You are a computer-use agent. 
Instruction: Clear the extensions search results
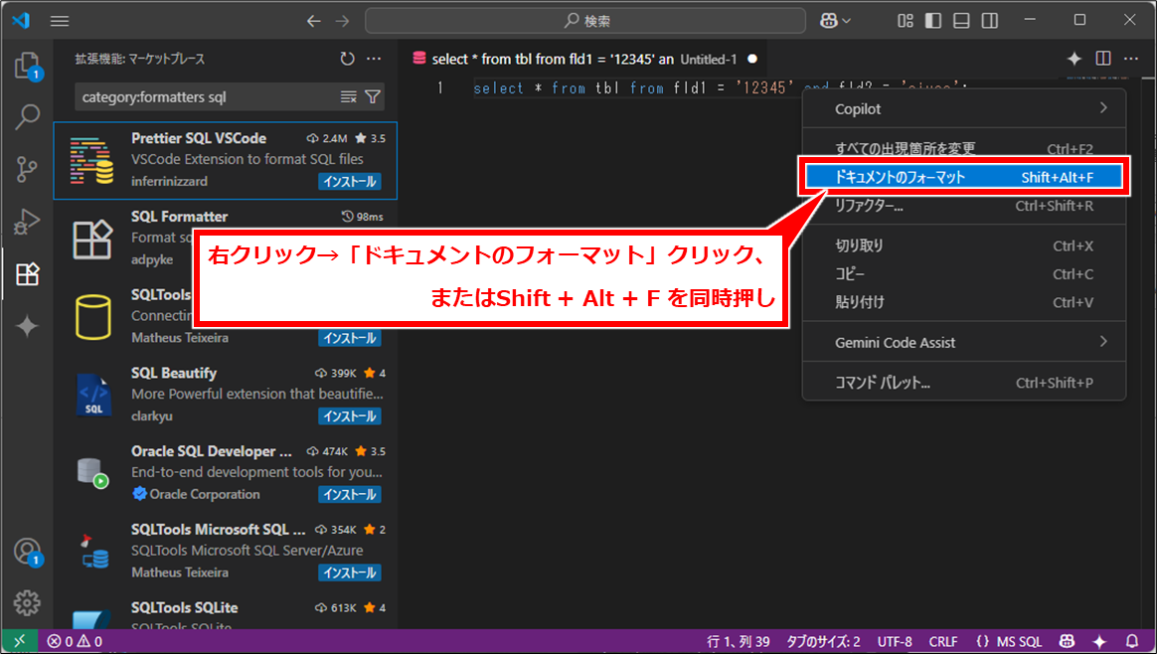tap(348, 96)
